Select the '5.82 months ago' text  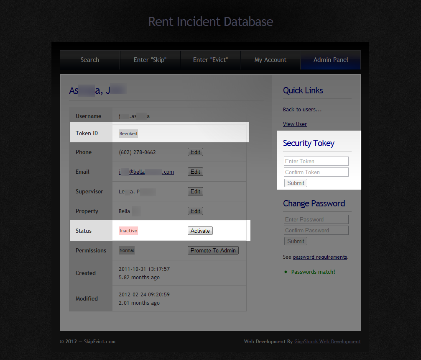click(139, 277)
